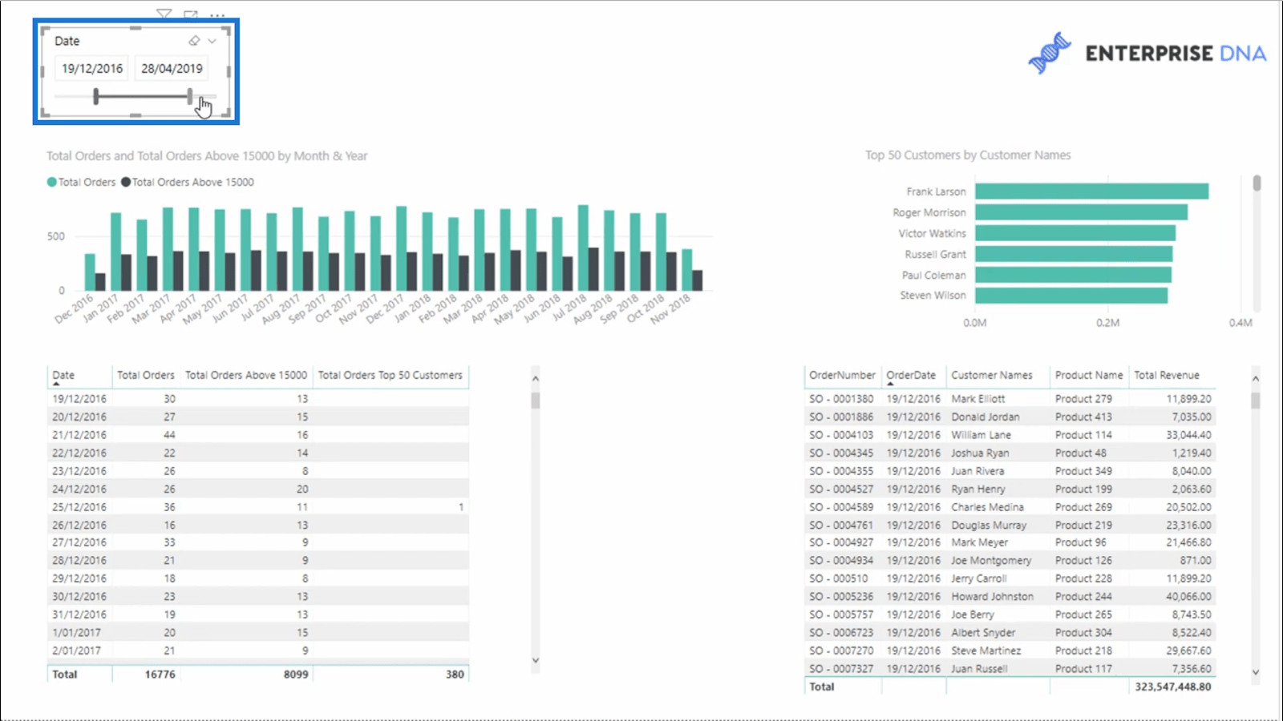
Task: Open focus mode icon above the Date slicer
Action: (191, 14)
